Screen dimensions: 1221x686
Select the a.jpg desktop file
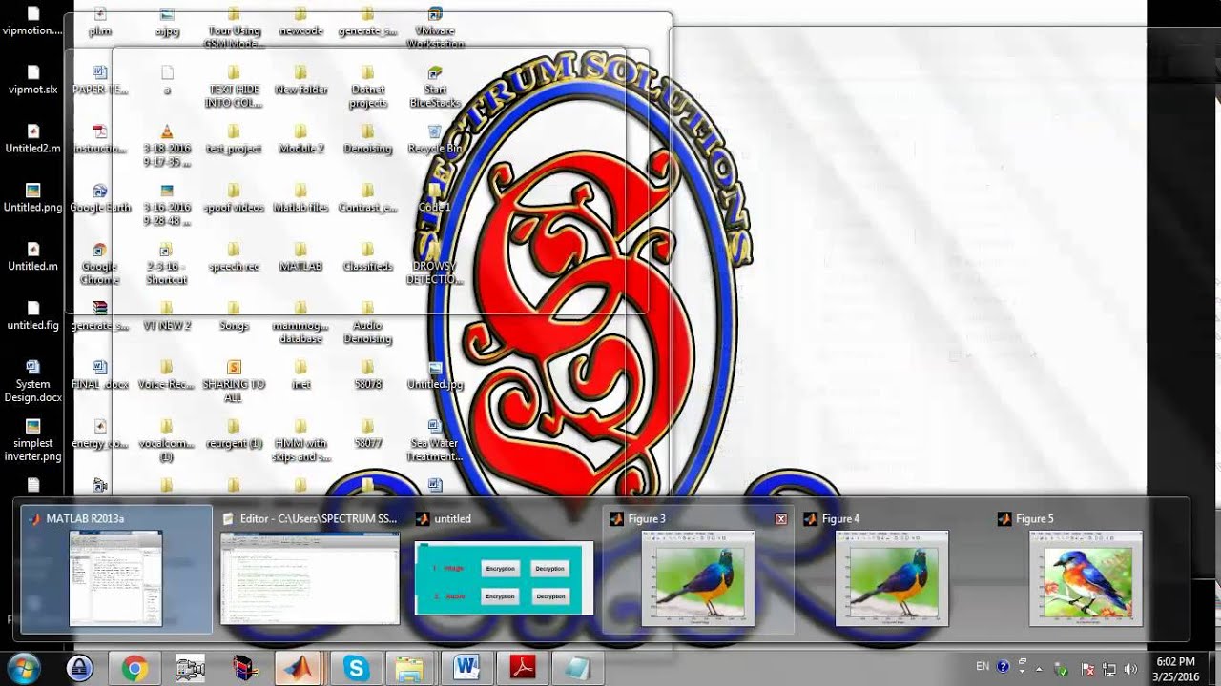point(167,21)
